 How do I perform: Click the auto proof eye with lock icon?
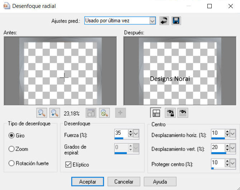[x=170, y=113]
